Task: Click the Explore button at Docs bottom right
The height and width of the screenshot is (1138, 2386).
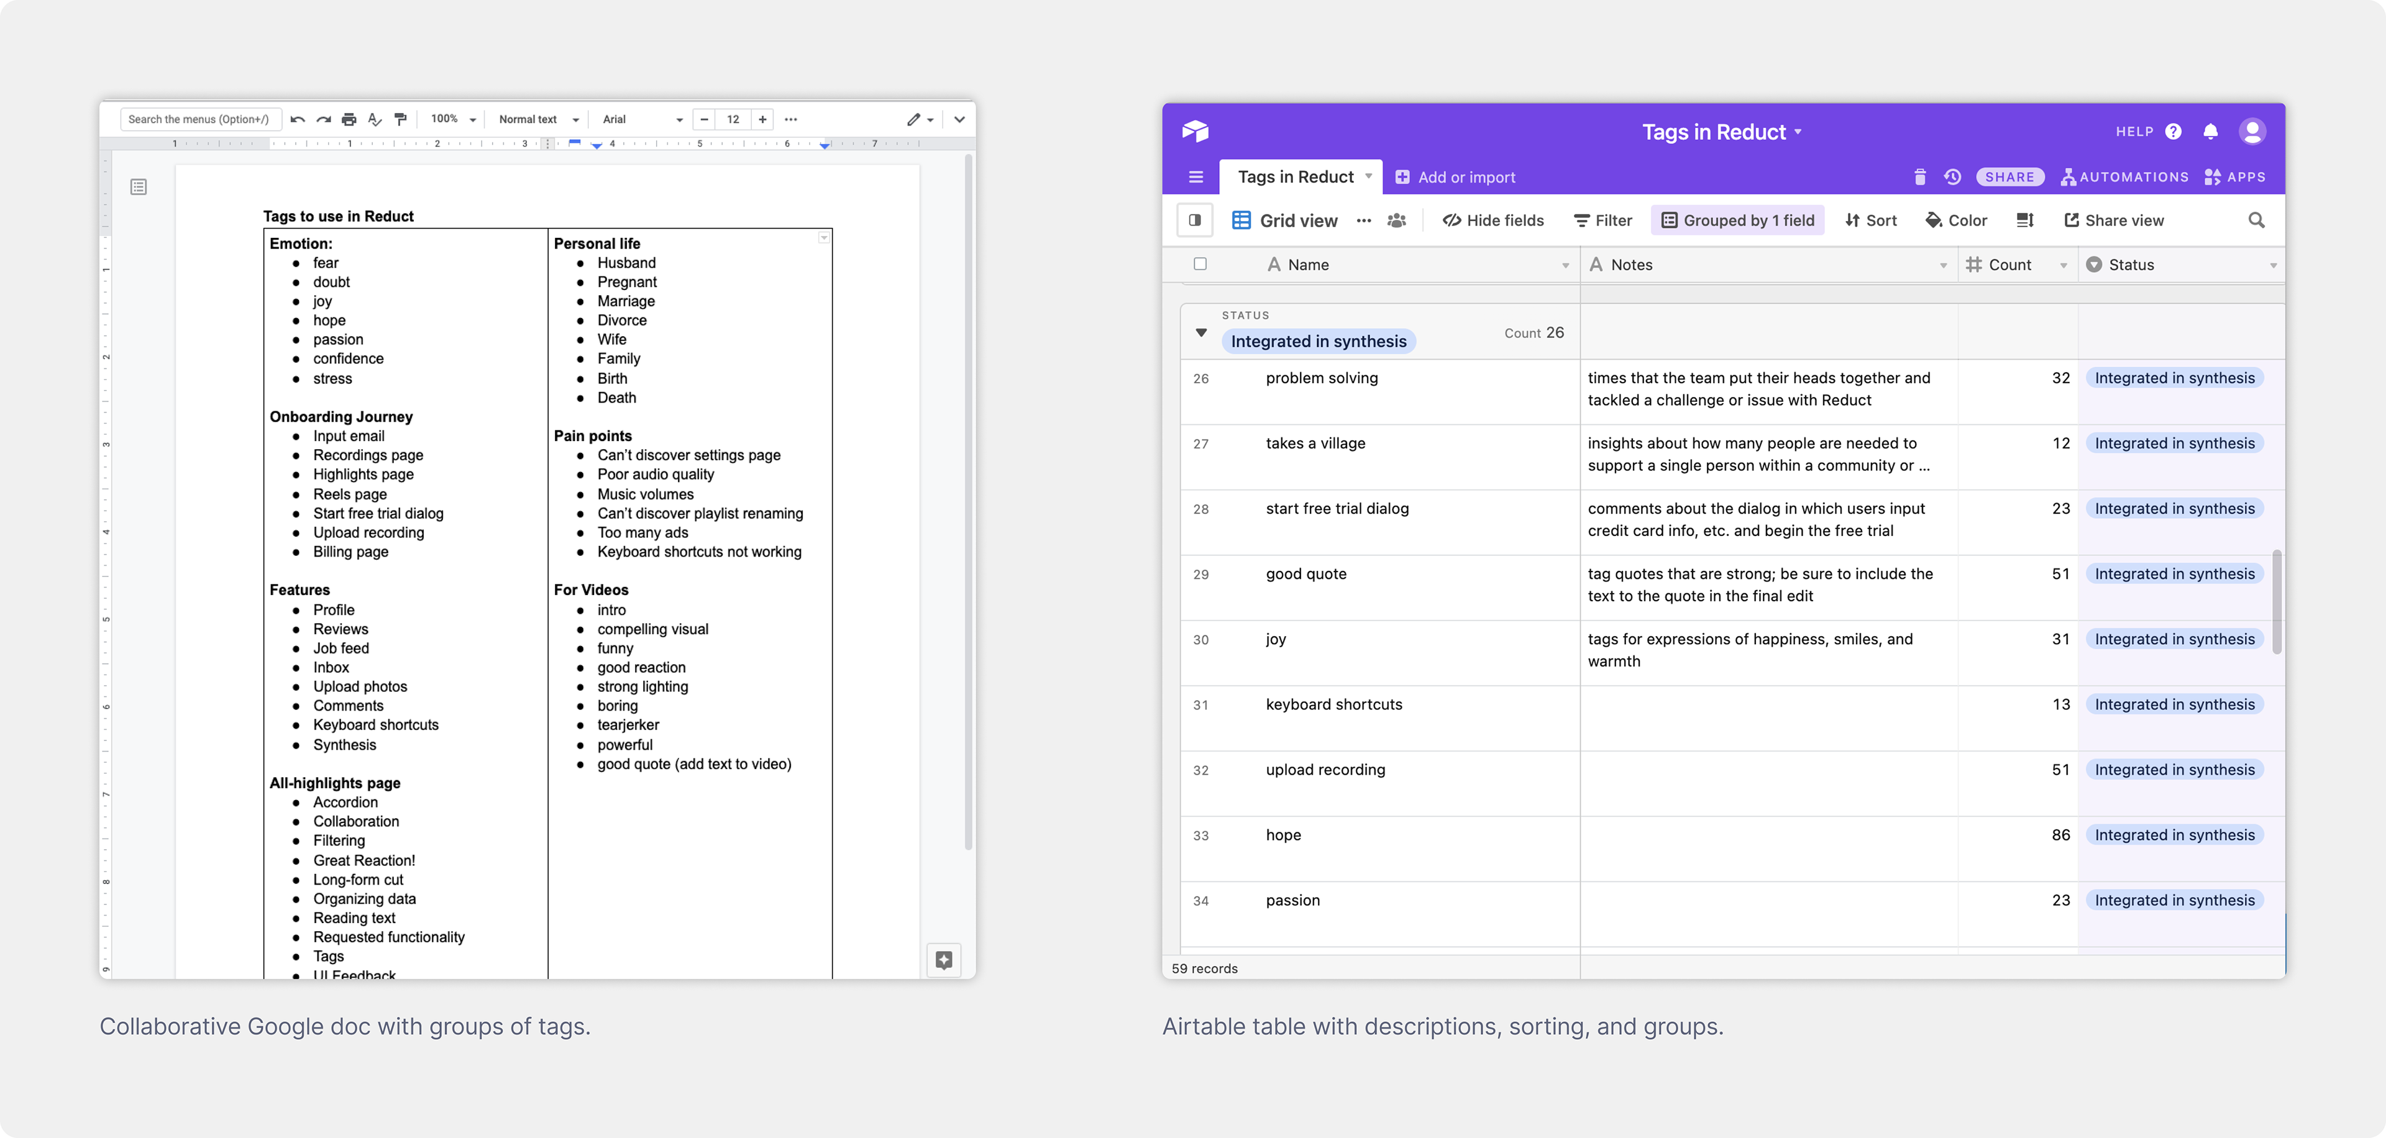Action: [x=944, y=960]
